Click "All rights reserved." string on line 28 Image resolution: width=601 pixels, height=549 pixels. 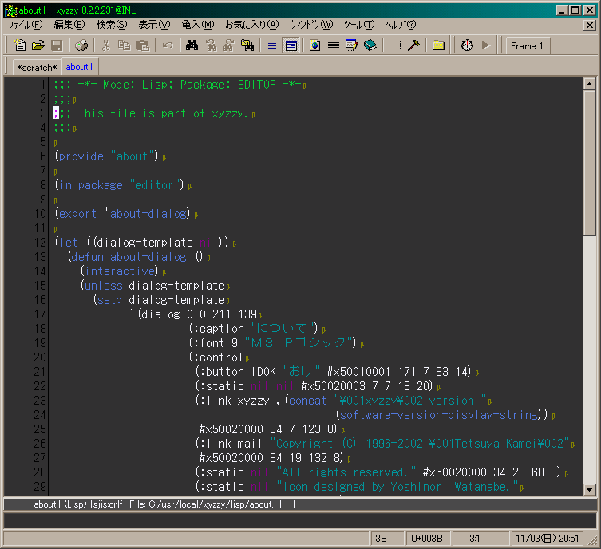pyautogui.click(x=346, y=472)
